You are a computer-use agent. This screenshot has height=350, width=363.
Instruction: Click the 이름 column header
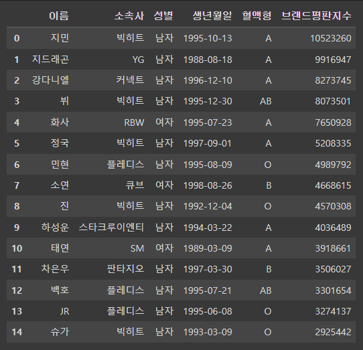[x=59, y=16]
